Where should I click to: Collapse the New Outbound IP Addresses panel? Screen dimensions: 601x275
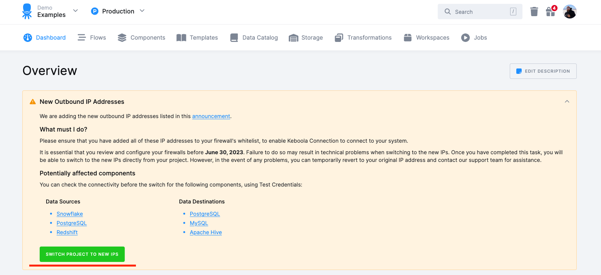[567, 102]
